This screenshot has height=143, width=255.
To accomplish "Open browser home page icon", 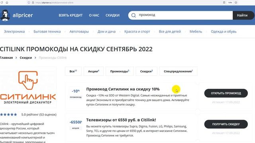I will point(7,3).
